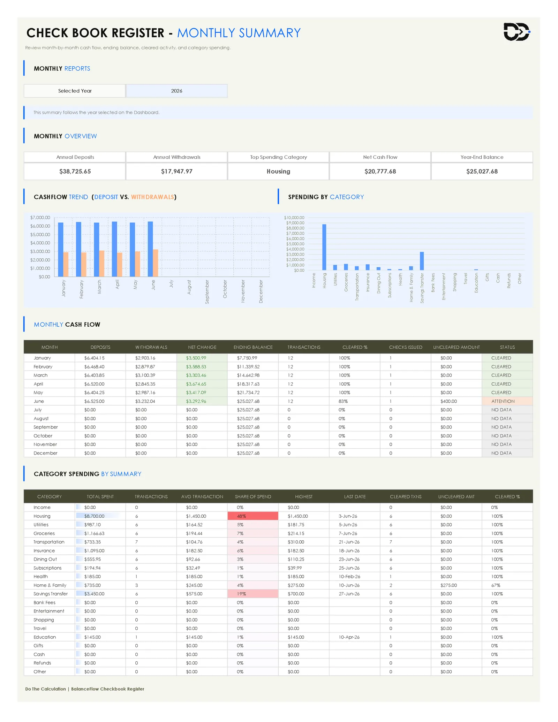This screenshot has width=558, height=722.
Task: Select February net change $3,588.53
Action: (x=202, y=366)
